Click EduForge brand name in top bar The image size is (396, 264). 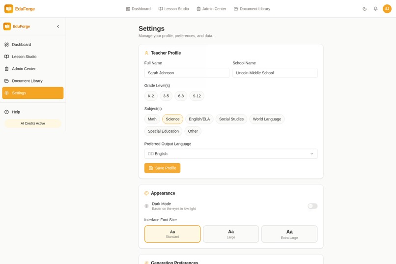point(25,9)
